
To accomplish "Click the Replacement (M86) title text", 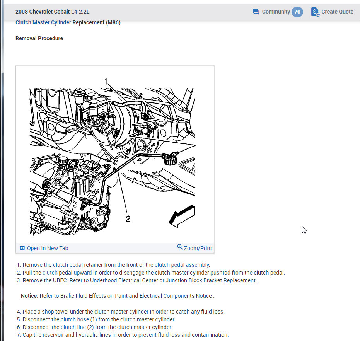I will click(x=96, y=22).
